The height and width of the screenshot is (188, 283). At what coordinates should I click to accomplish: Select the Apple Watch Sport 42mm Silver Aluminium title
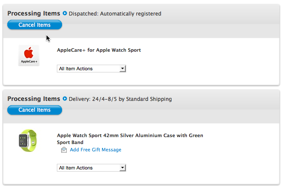pyautogui.click(x=130, y=139)
